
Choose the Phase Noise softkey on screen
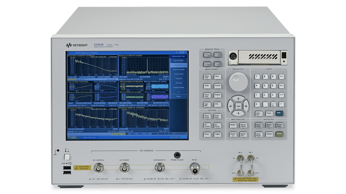point(179,65)
